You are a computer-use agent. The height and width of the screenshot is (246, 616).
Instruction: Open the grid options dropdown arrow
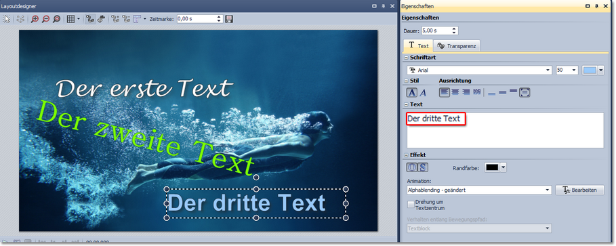78,19
